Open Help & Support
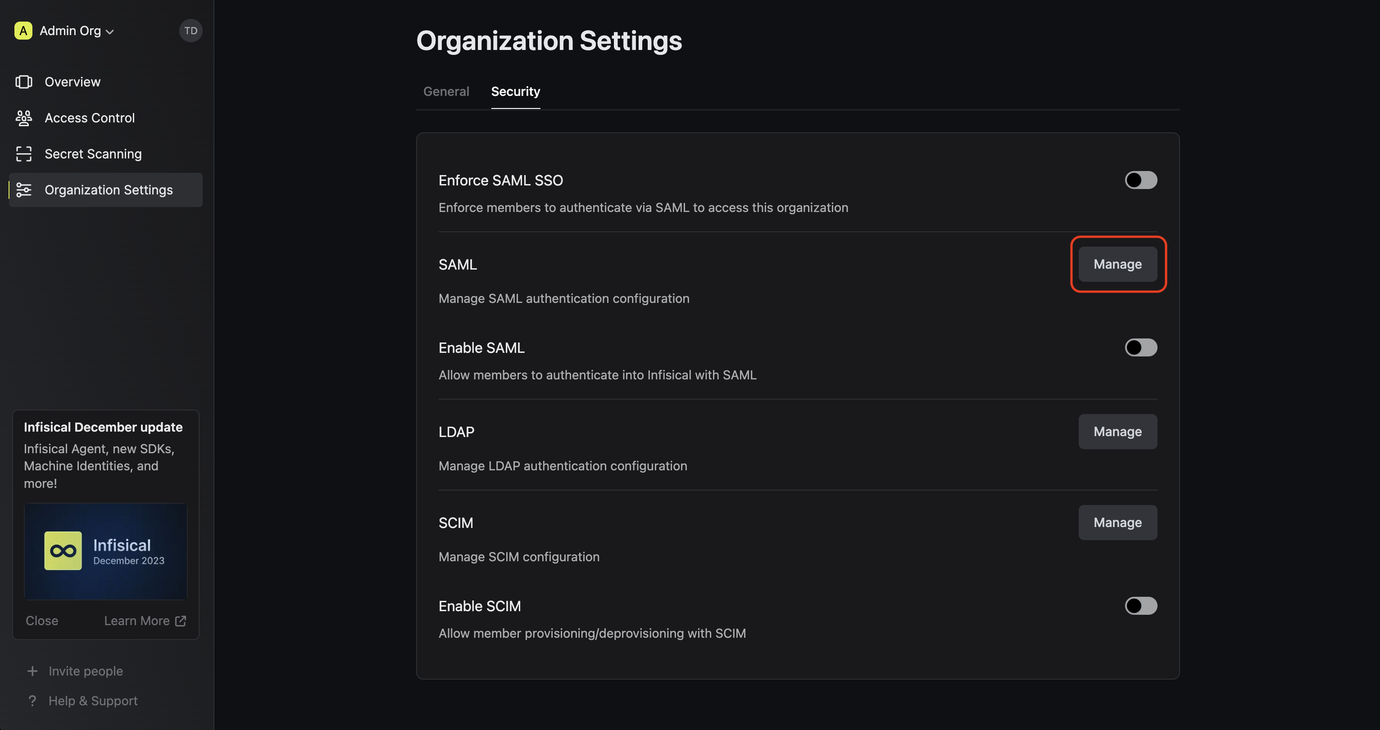Screen dimensions: 1380x730 pos(93,701)
